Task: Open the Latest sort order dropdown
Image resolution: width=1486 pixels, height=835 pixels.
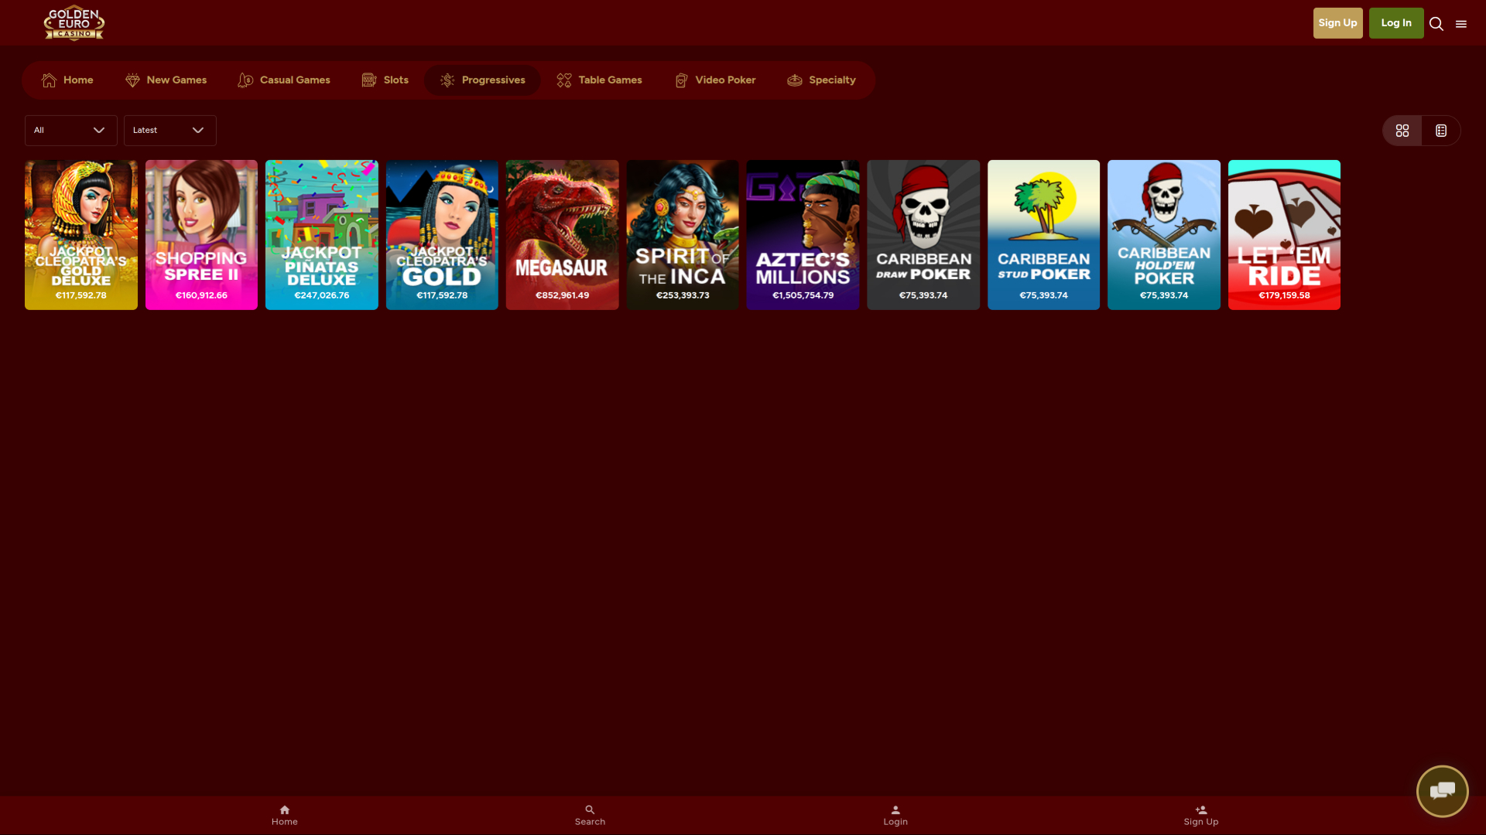Action: pos(169,130)
